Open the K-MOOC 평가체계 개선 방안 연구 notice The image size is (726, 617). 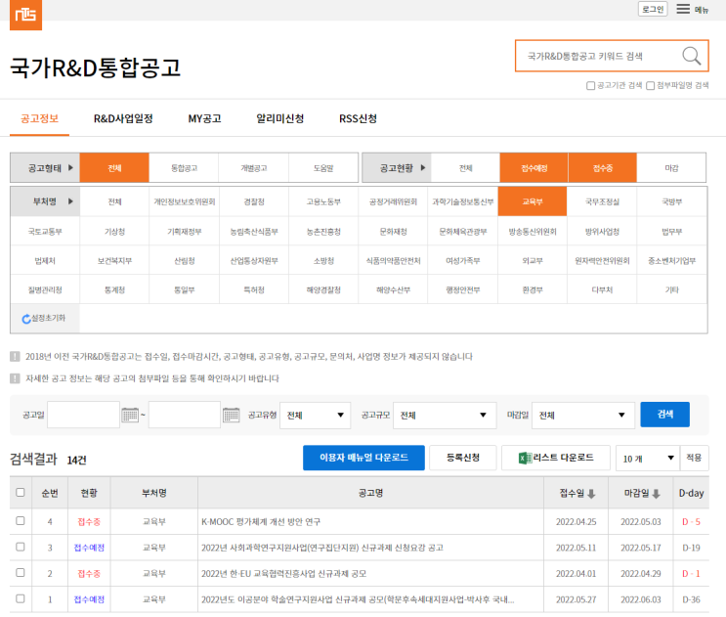tap(261, 521)
